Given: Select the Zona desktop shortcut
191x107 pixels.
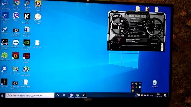Looking at the screenshot, I should 4,70.
